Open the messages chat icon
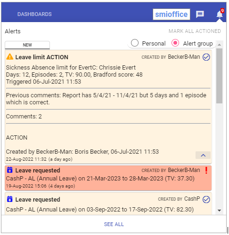Viewport: 229px width, 235px height. coord(200,15)
